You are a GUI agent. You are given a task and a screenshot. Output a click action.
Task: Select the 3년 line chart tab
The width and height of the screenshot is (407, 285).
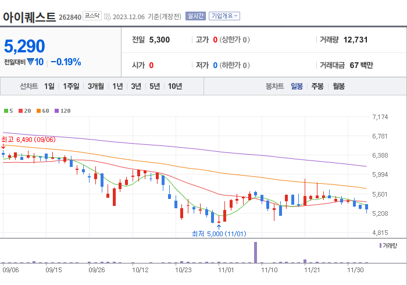[x=136, y=86]
